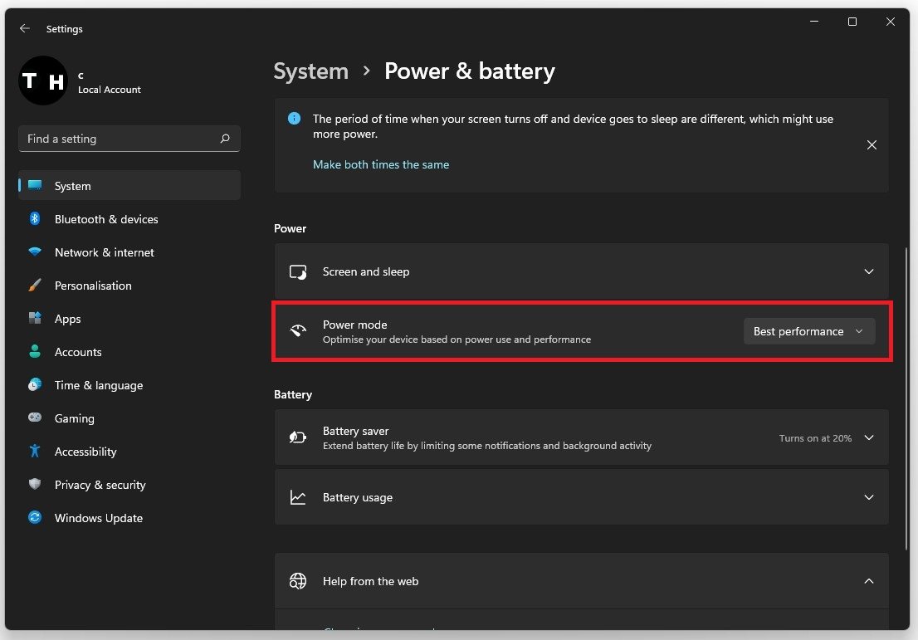Click the search magnifier icon

225,139
